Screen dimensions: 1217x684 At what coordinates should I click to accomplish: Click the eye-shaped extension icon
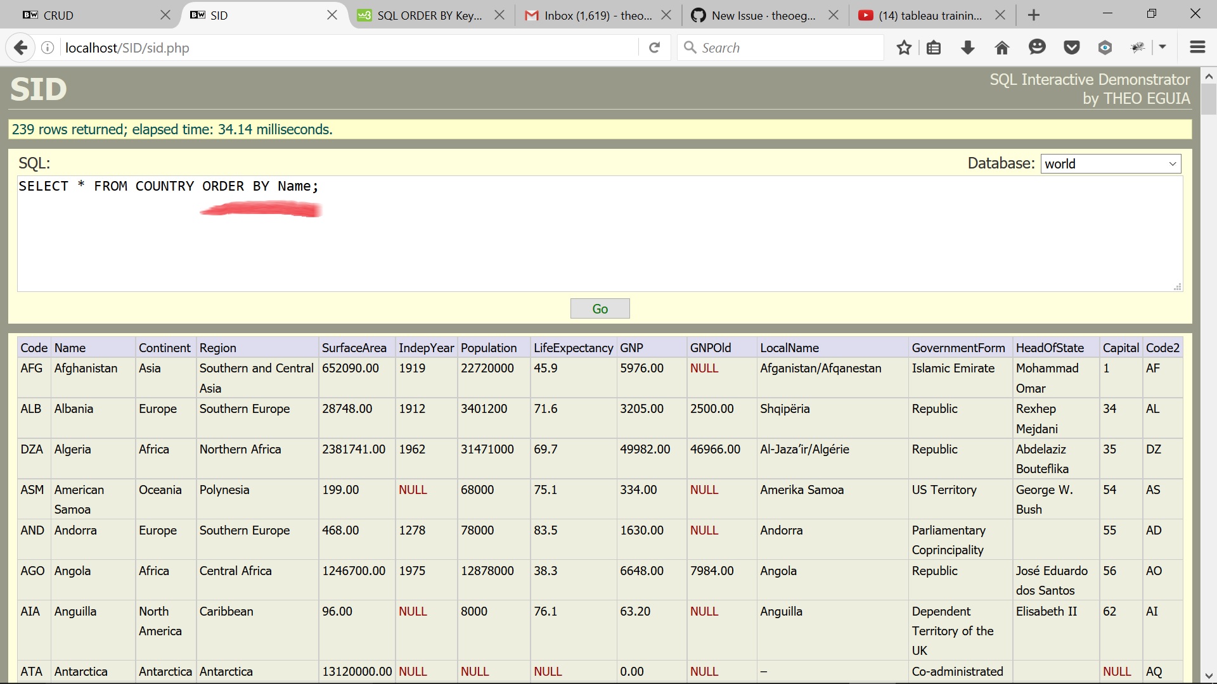tap(1105, 47)
